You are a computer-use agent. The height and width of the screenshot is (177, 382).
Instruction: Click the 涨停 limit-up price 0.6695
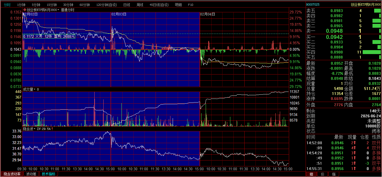[x=337, y=99]
